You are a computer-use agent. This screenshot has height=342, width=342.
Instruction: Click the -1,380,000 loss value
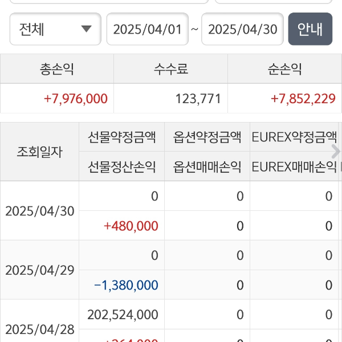[x=126, y=285]
